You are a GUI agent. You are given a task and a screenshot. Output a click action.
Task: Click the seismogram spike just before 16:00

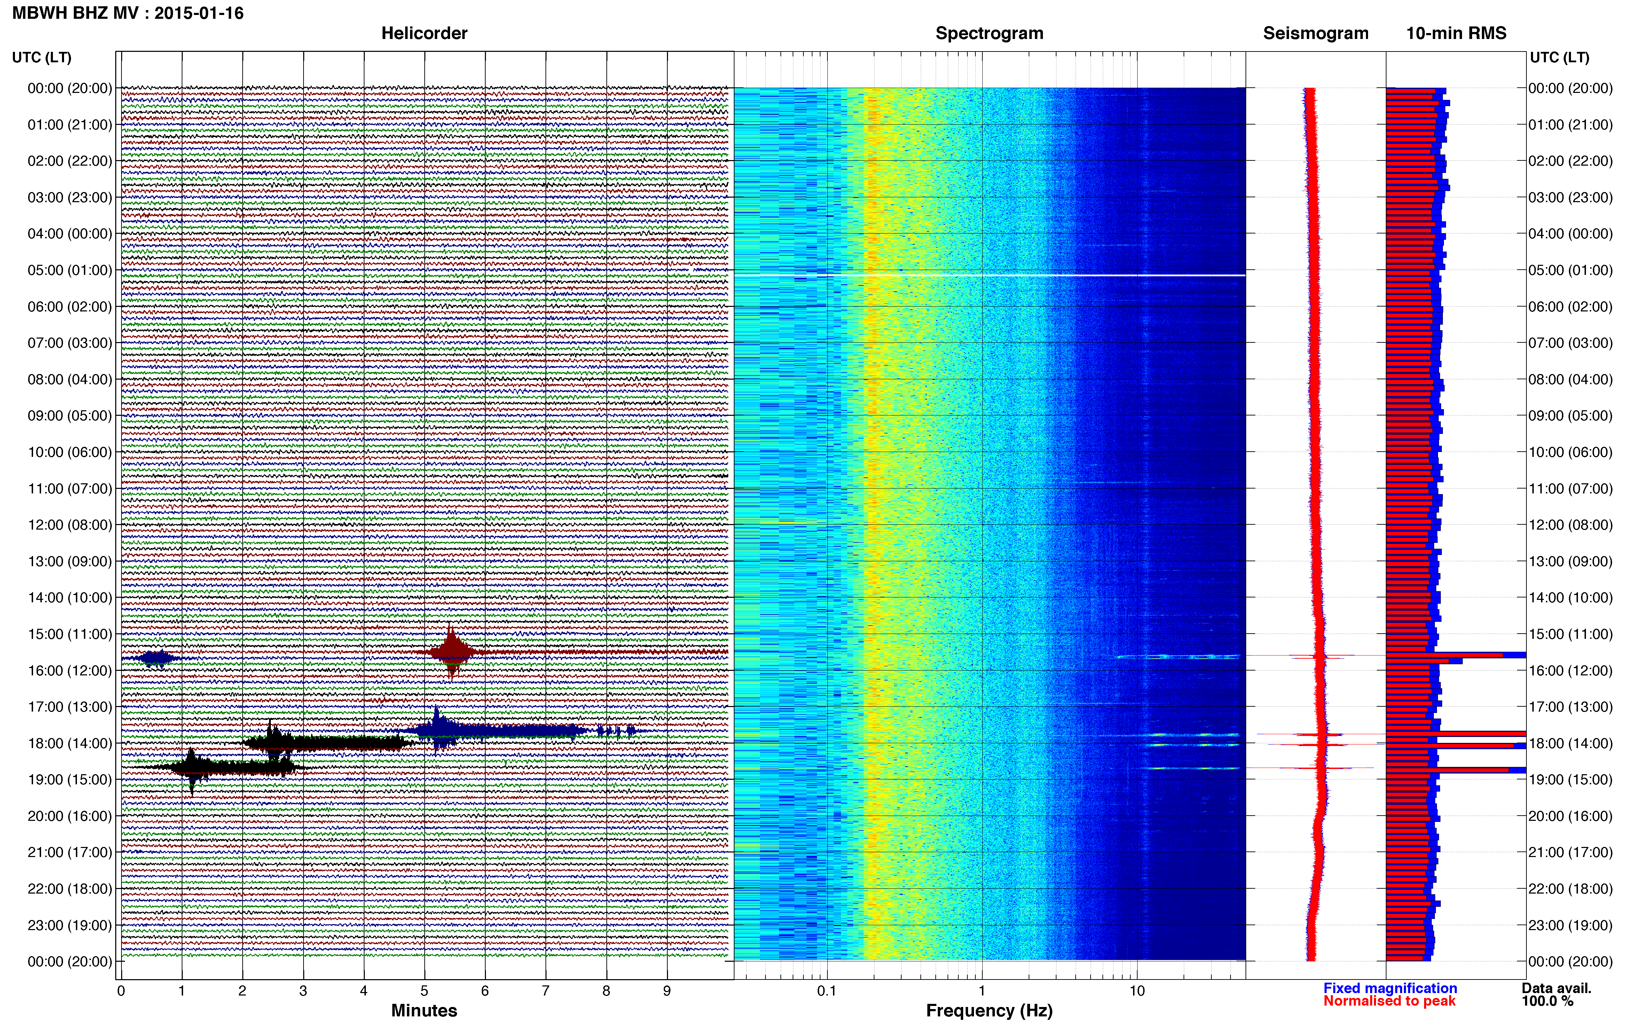1317,656
